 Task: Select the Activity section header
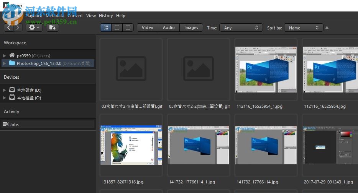point(11,112)
